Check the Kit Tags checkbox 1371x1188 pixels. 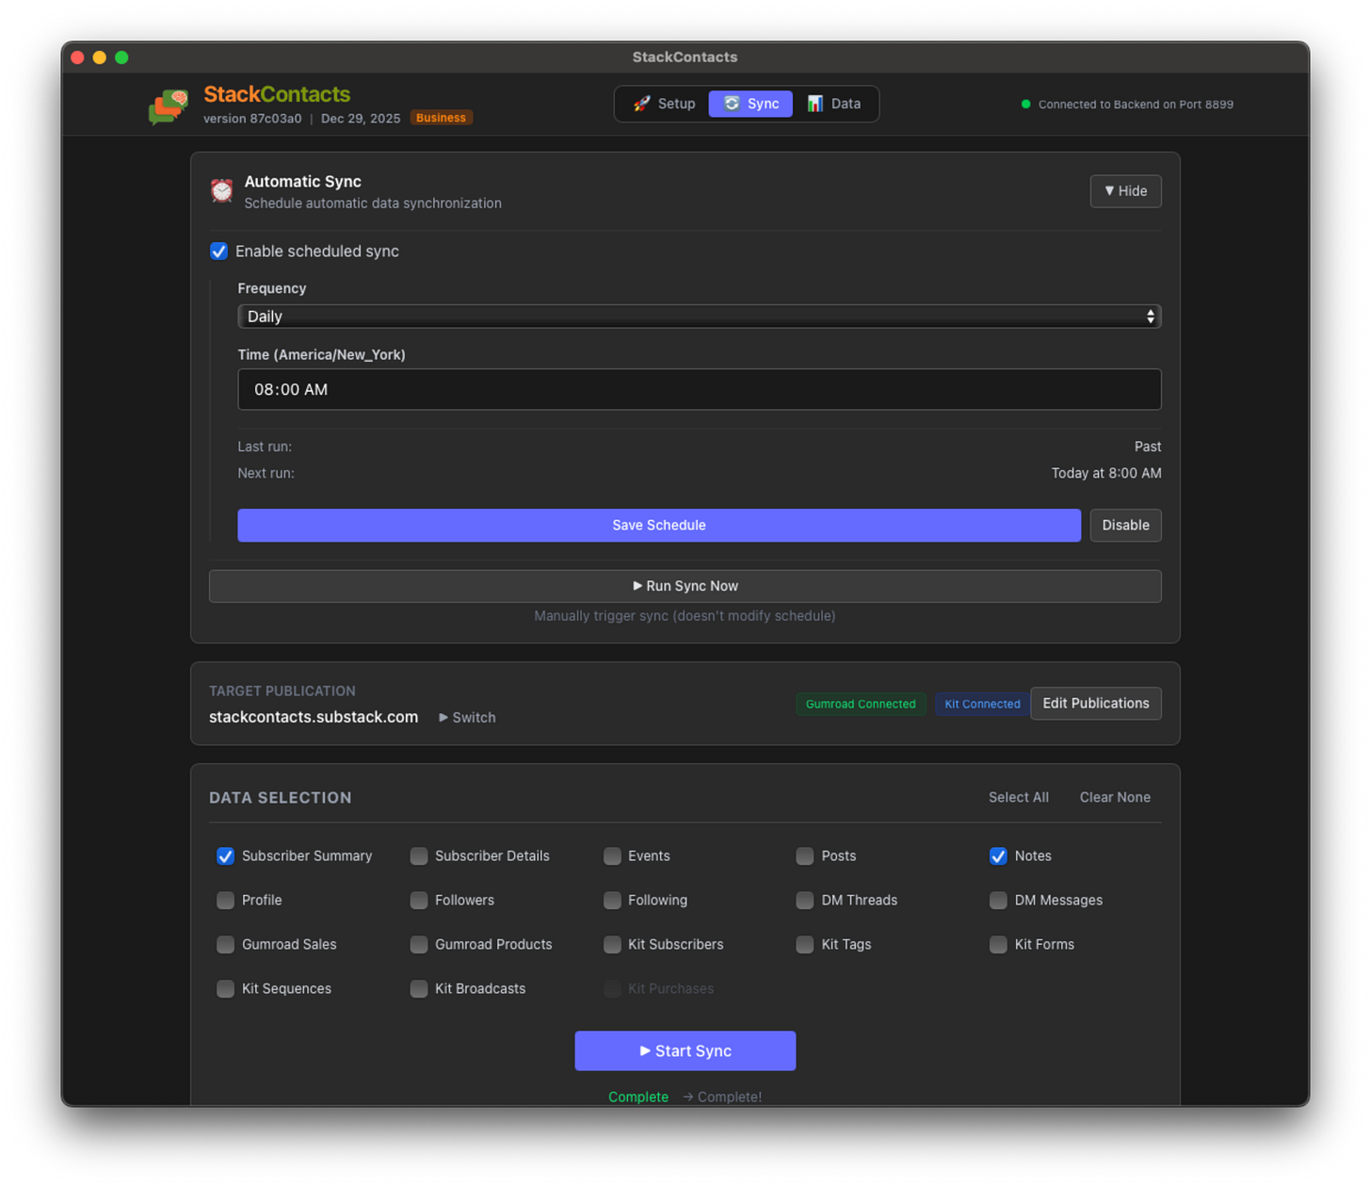tap(805, 945)
